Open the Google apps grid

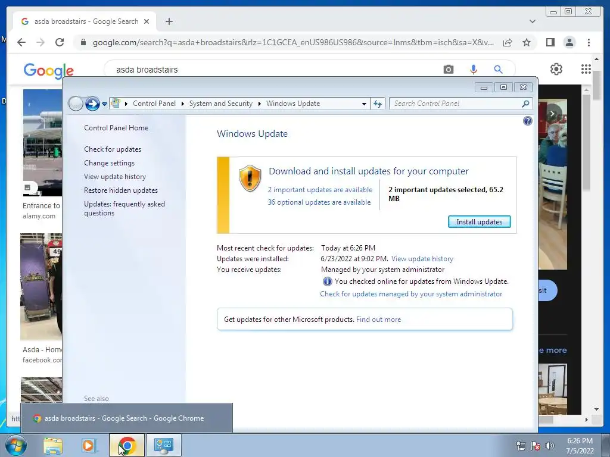pyautogui.click(x=586, y=69)
